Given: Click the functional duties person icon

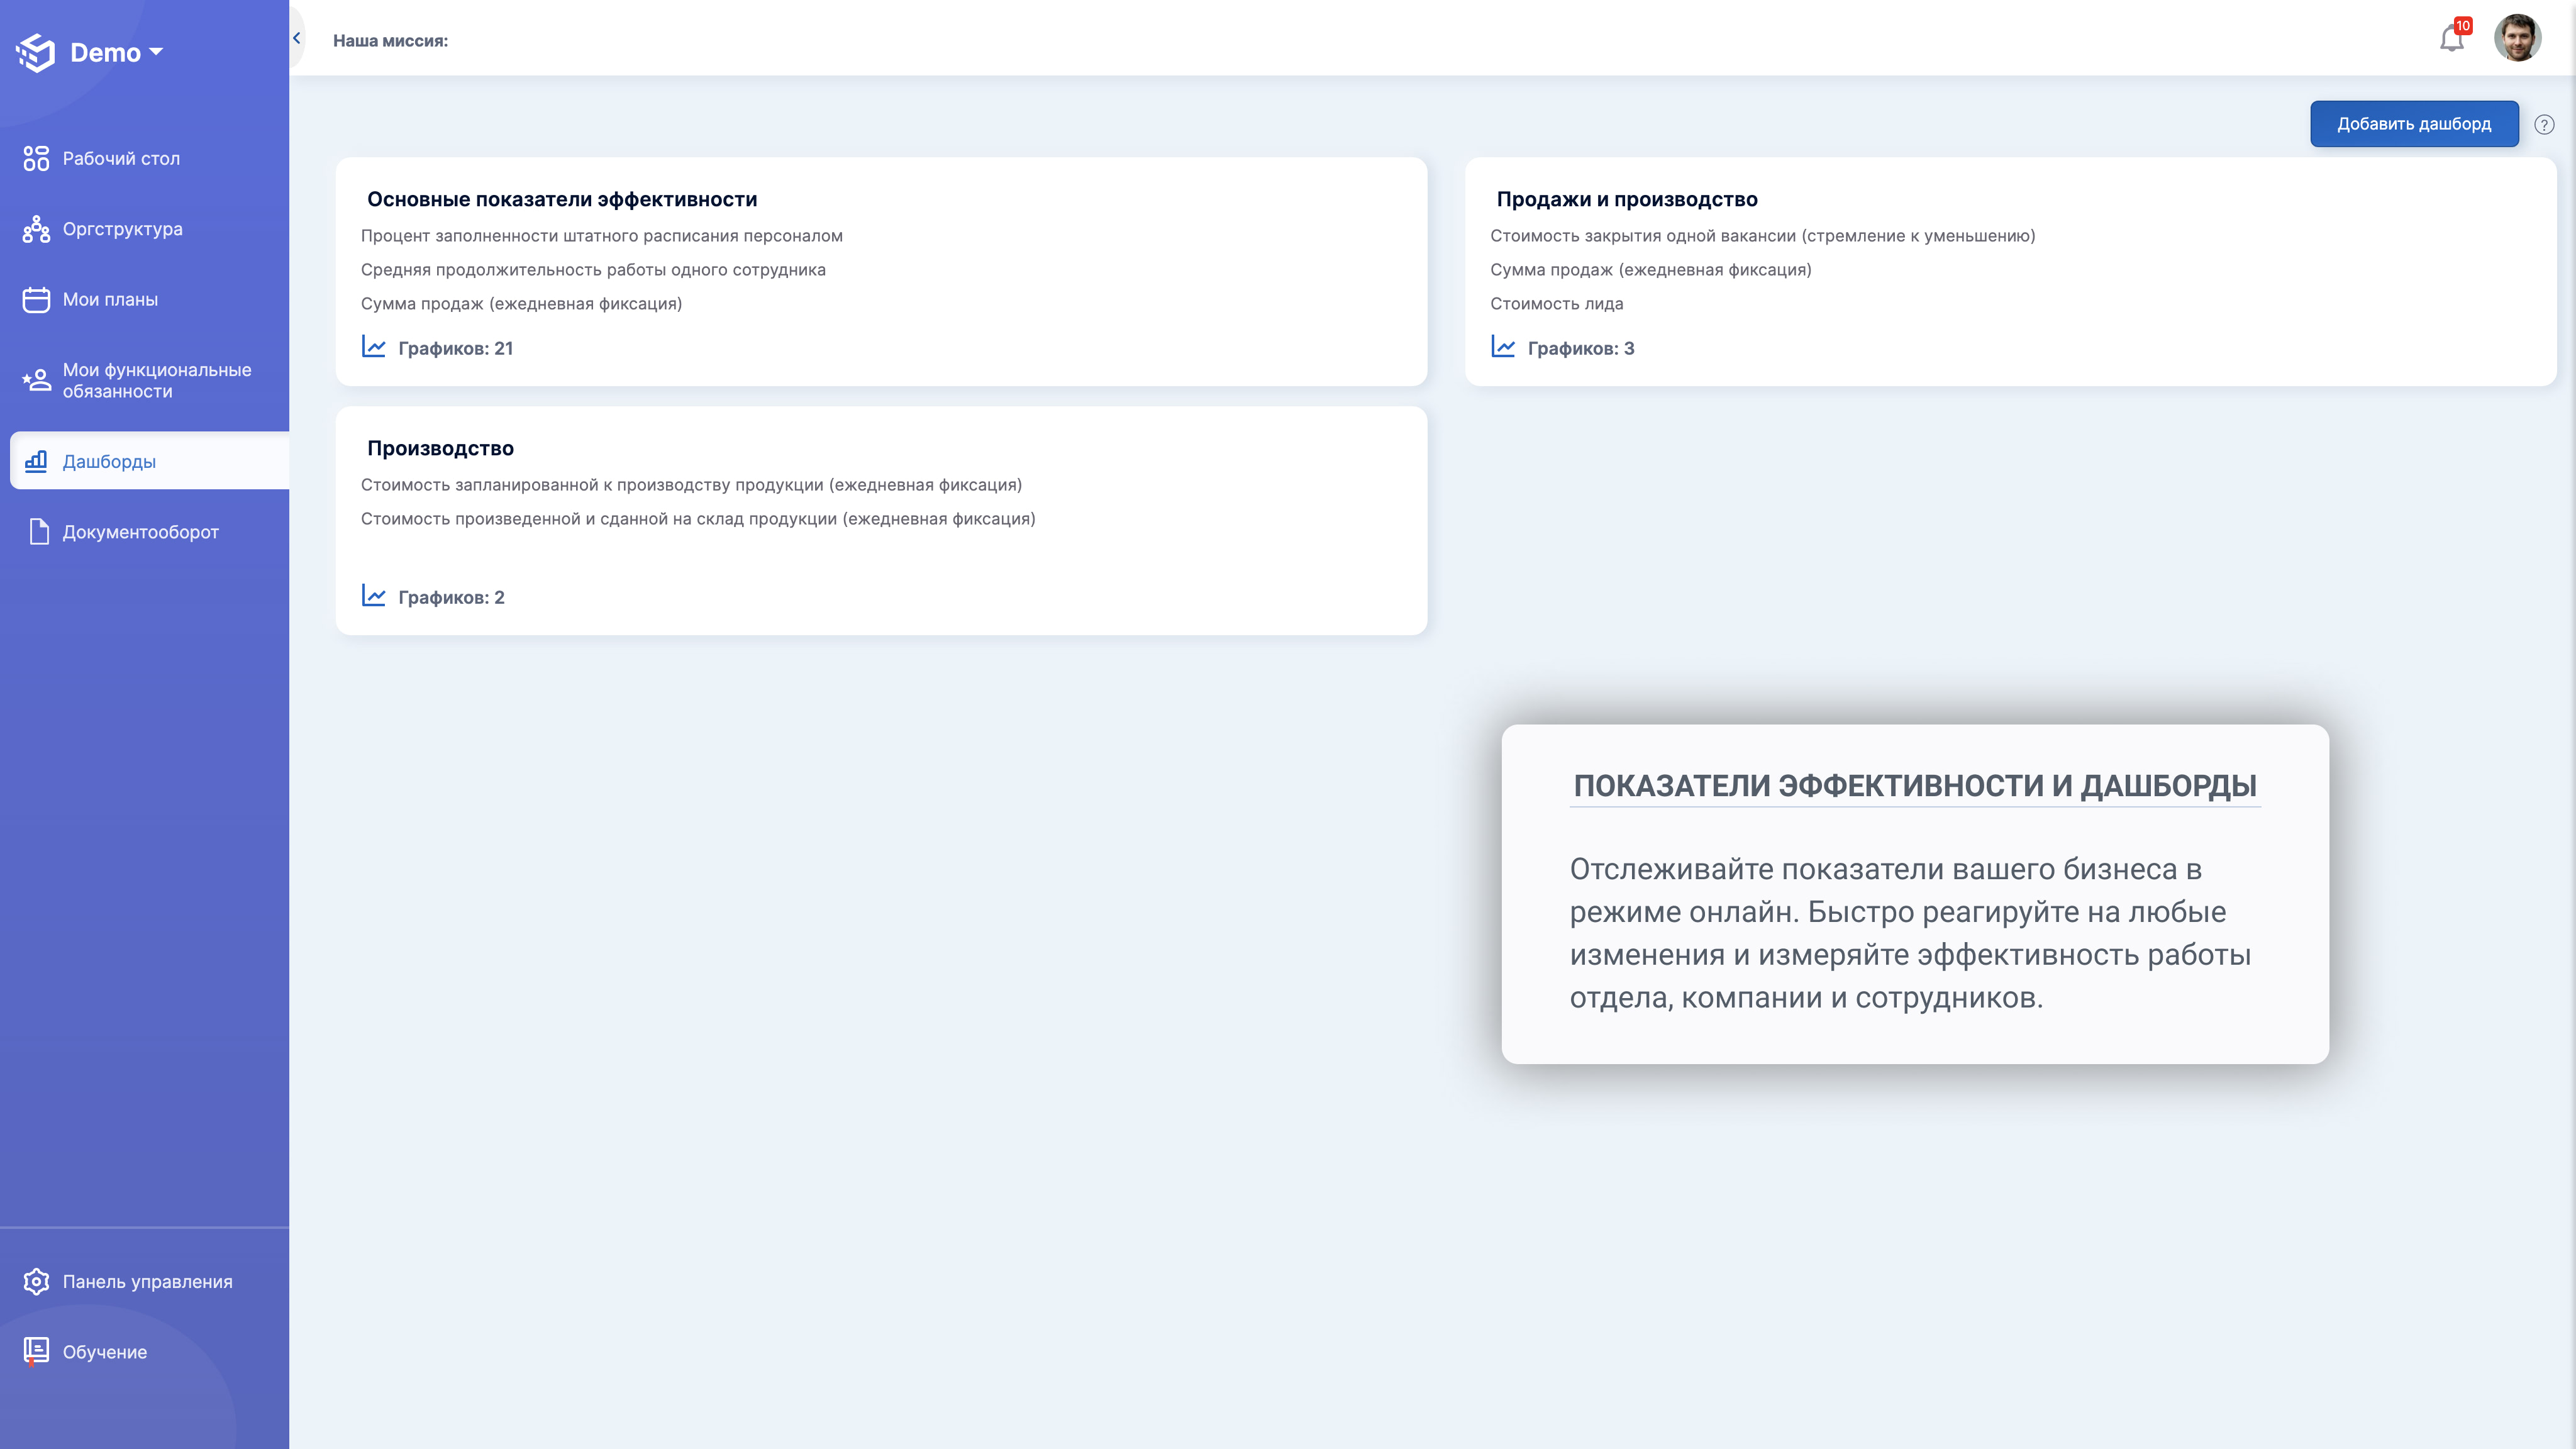Looking at the screenshot, I should [x=36, y=380].
